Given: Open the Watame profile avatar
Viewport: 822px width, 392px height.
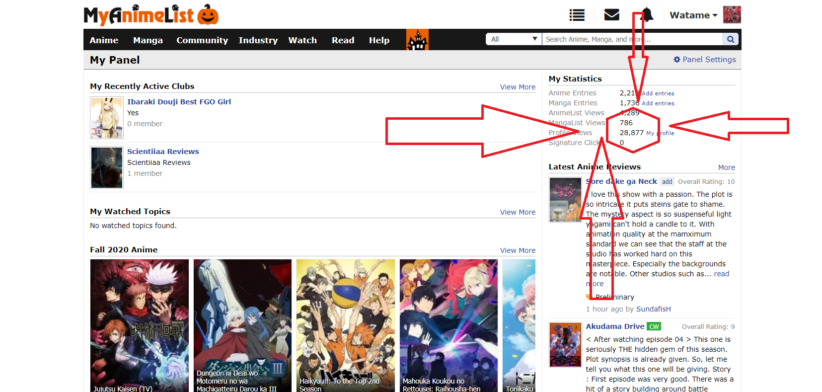Looking at the screenshot, I should [x=732, y=15].
